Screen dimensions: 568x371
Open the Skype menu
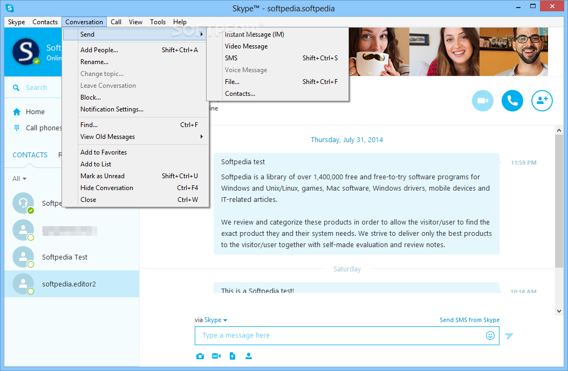point(17,22)
